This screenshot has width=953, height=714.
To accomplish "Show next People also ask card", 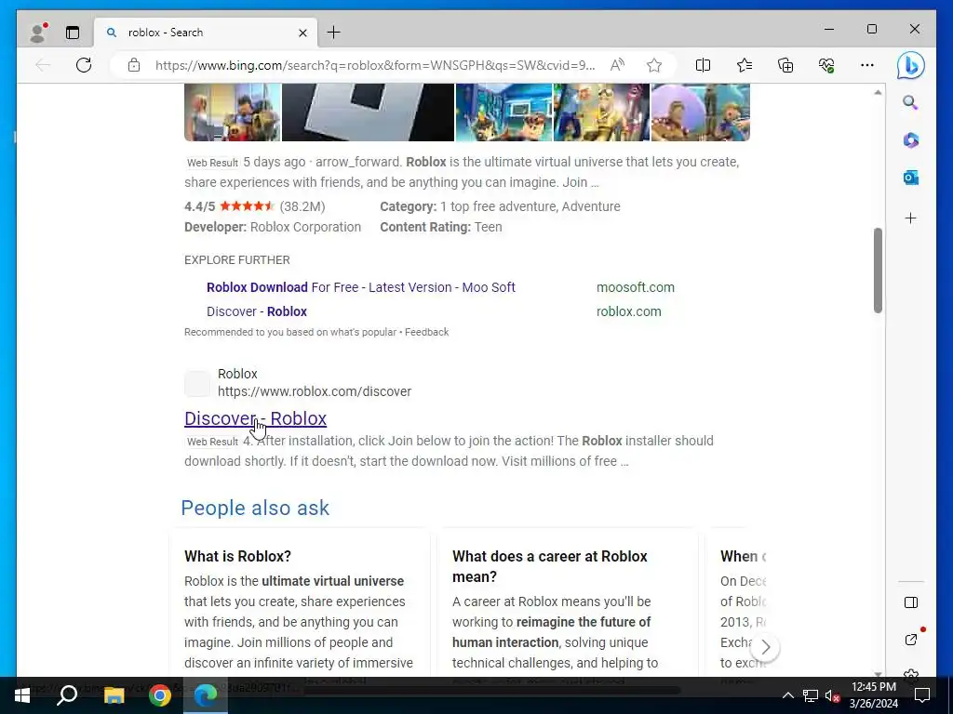I will 765,647.
